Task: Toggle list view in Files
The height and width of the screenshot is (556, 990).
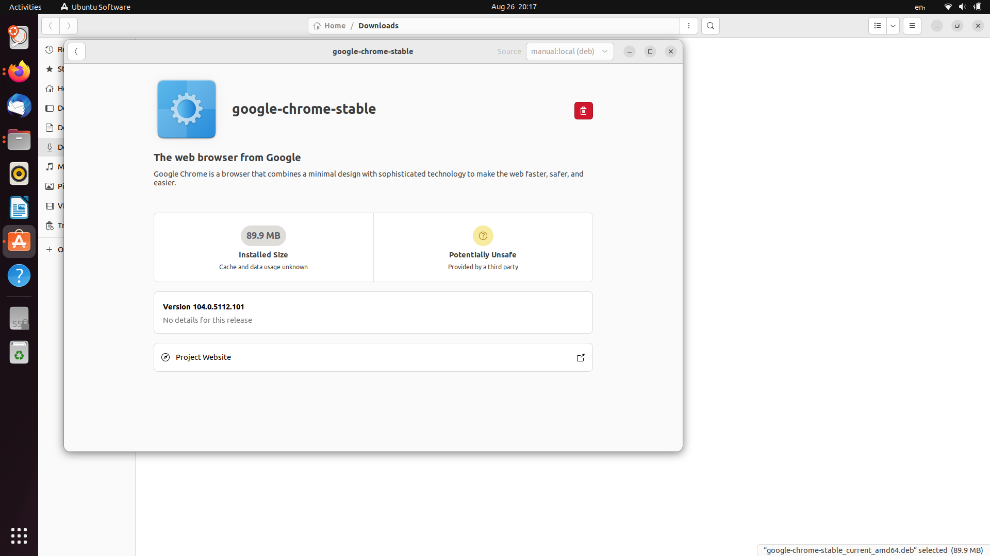Action: [x=878, y=26]
